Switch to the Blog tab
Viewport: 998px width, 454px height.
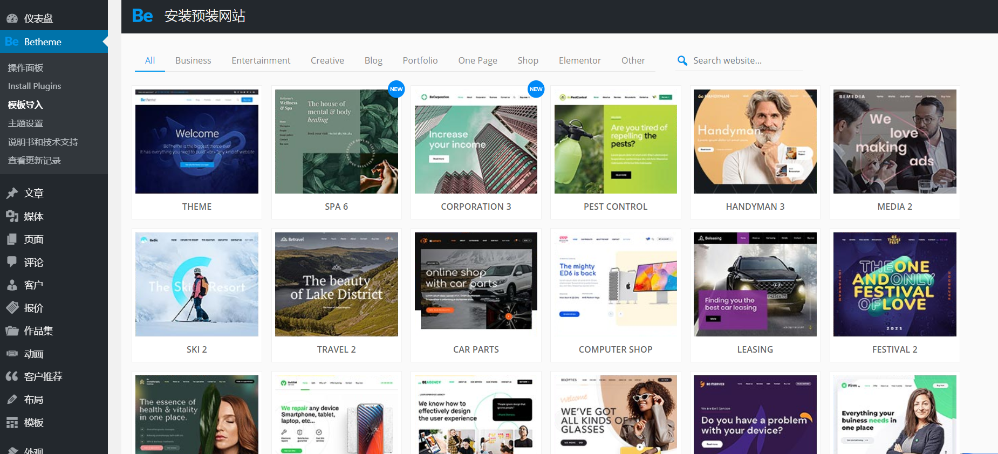click(373, 60)
